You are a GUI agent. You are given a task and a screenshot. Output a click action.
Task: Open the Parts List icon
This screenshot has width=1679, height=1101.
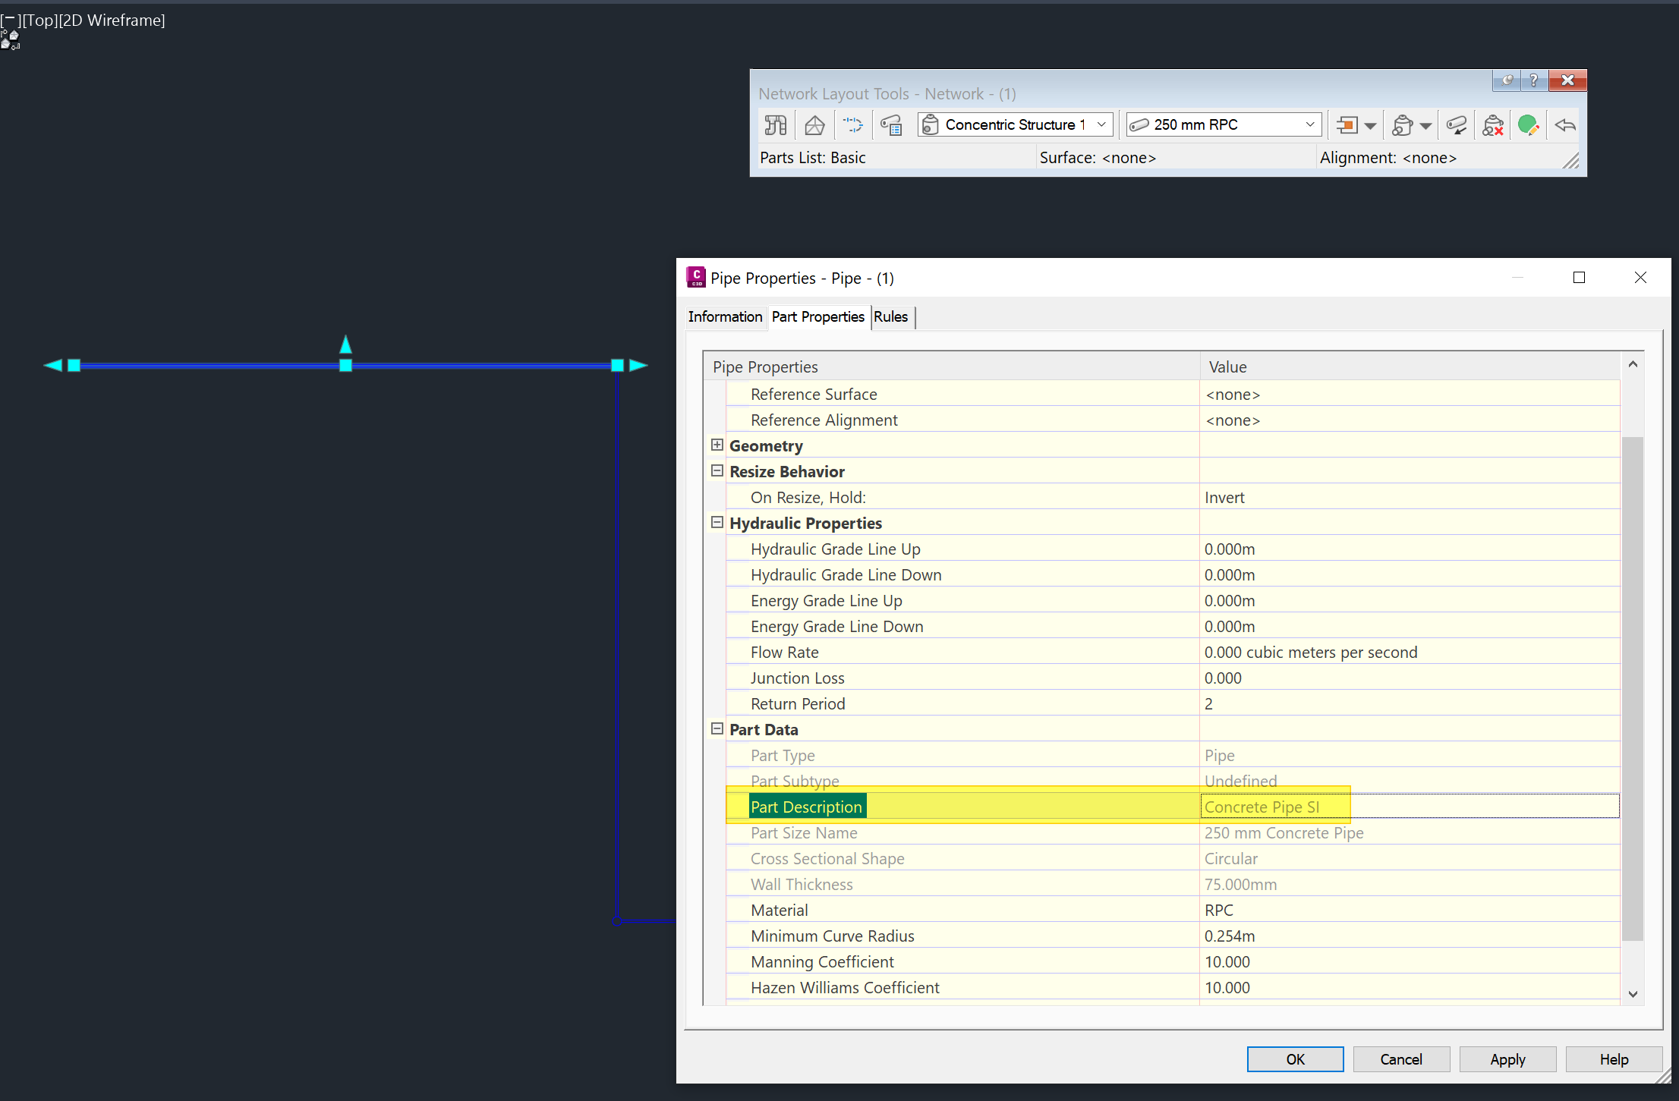(x=892, y=125)
